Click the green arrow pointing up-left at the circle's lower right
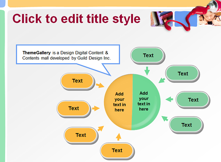Screen dimensions: 221x162 (x=164, y=119)
